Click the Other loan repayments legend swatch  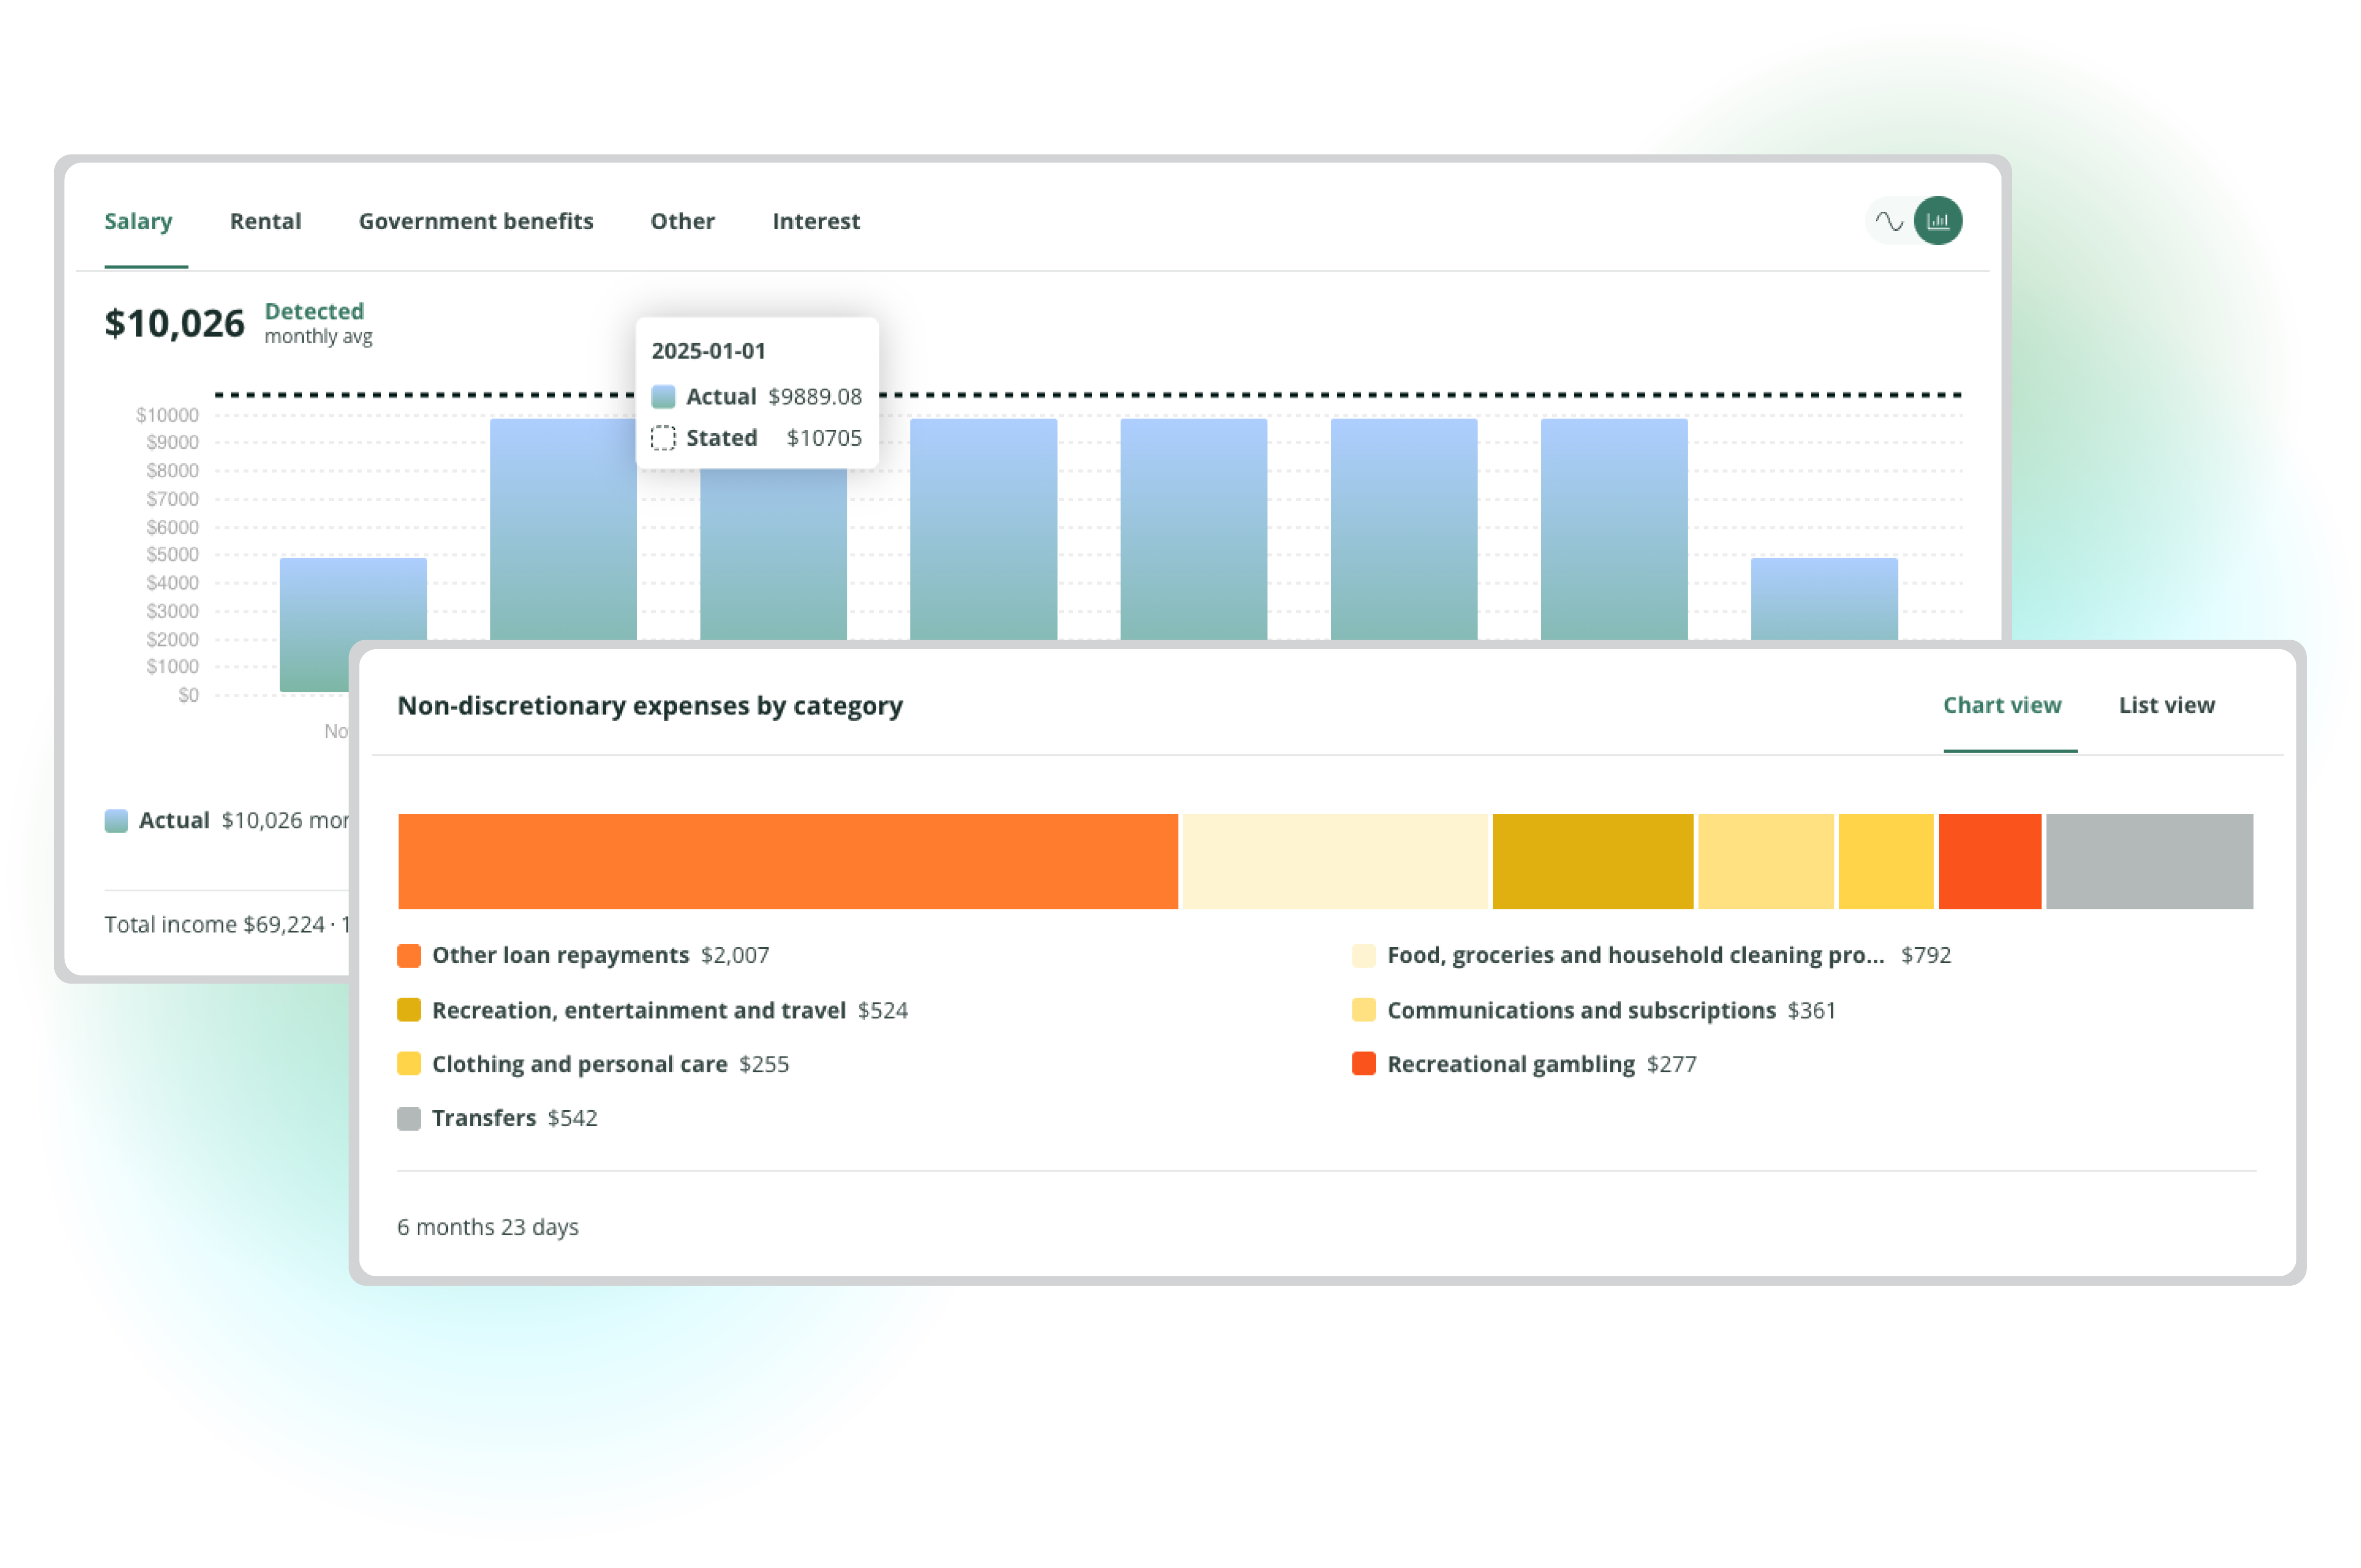409,955
